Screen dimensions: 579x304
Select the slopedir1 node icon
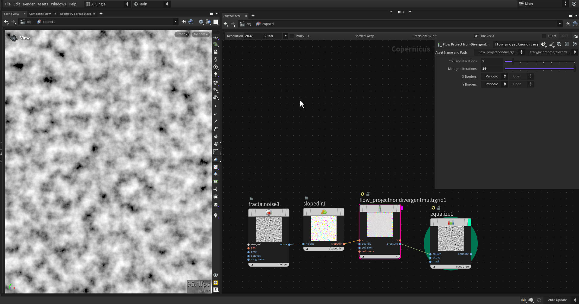point(324,212)
